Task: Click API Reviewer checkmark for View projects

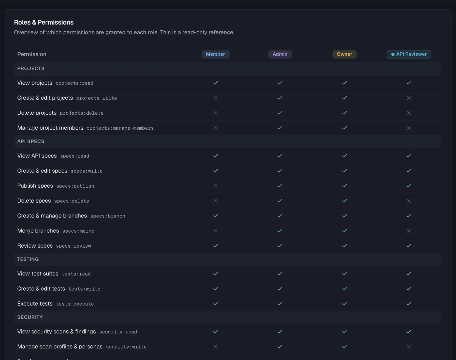Action: pyautogui.click(x=409, y=83)
